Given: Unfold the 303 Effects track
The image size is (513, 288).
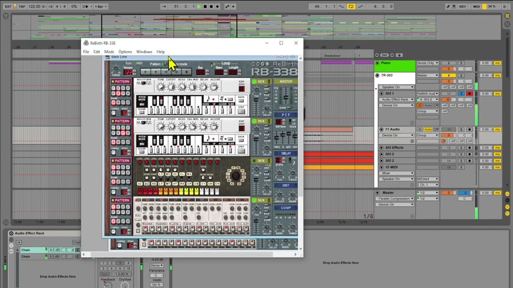Looking at the screenshot, I should (x=382, y=148).
